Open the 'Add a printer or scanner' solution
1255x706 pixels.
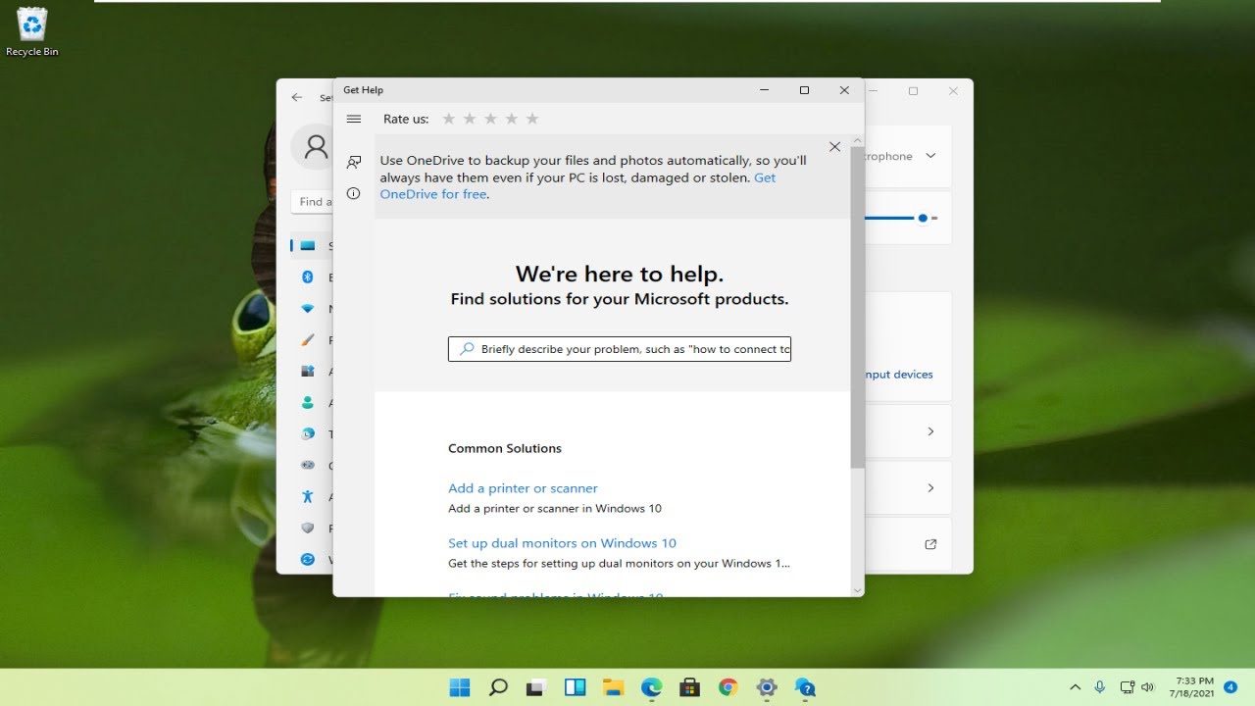pyautogui.click(x=523, y=487)
